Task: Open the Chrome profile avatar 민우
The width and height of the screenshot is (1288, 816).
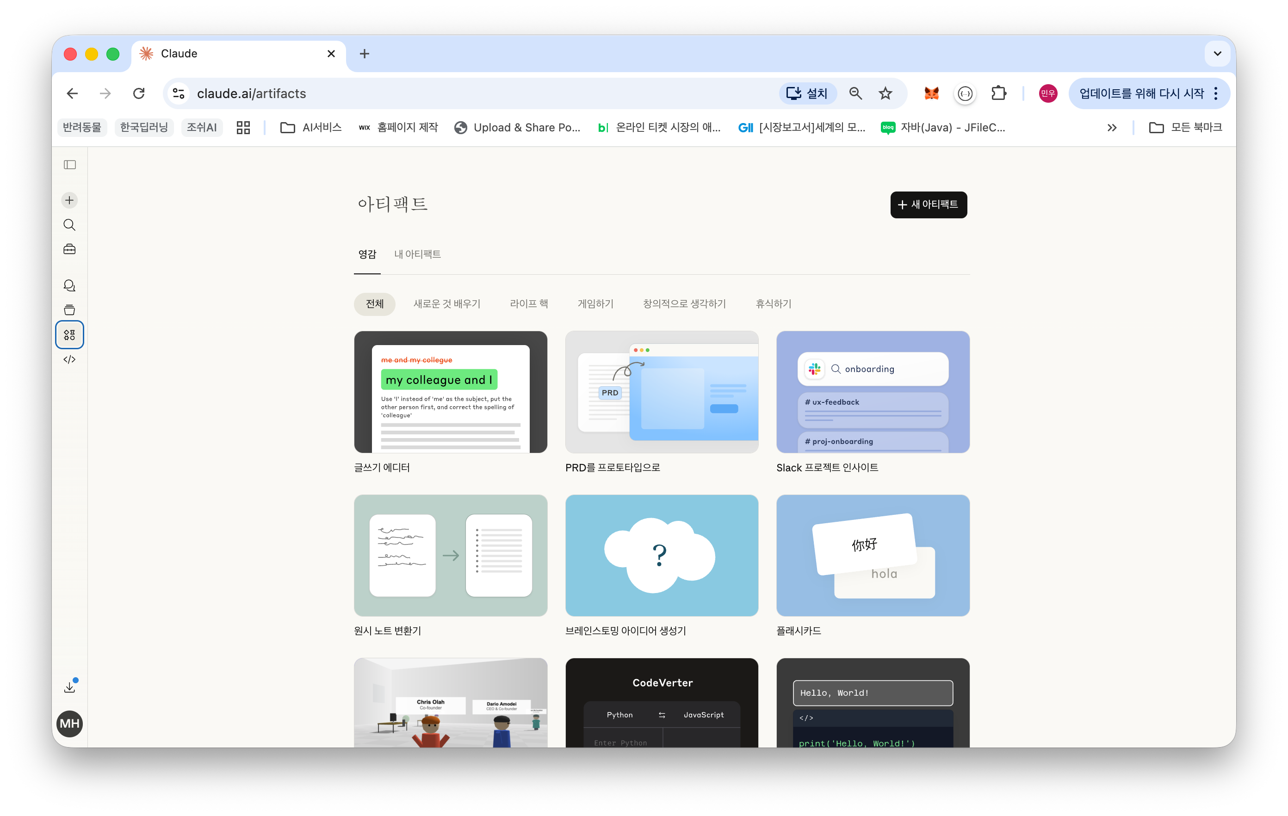Action: (x=1048, y=93)
